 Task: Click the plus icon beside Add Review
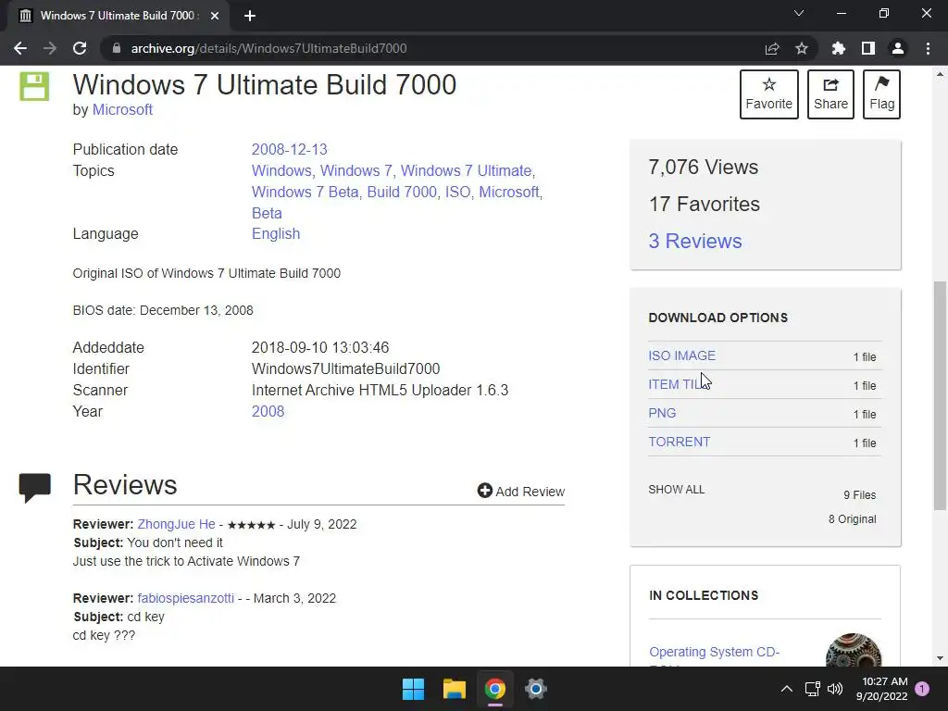coord(484,491)
